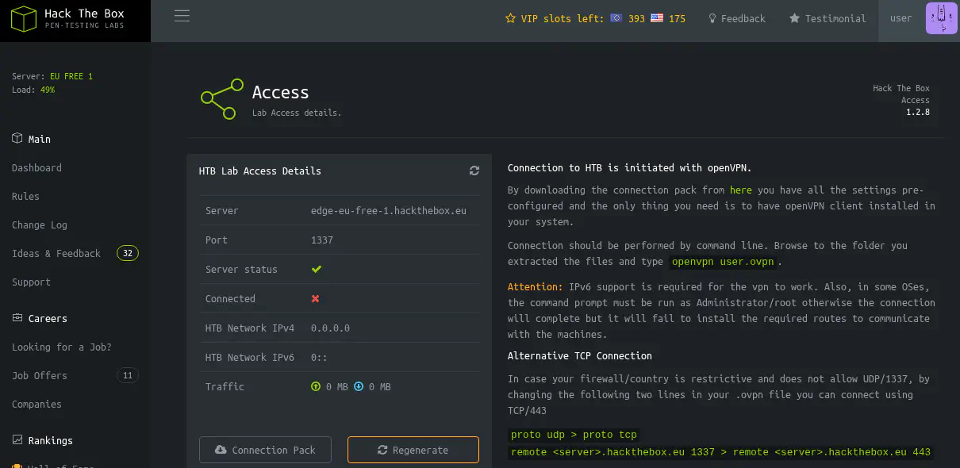Click the user avatar image

tap(942, 18)
